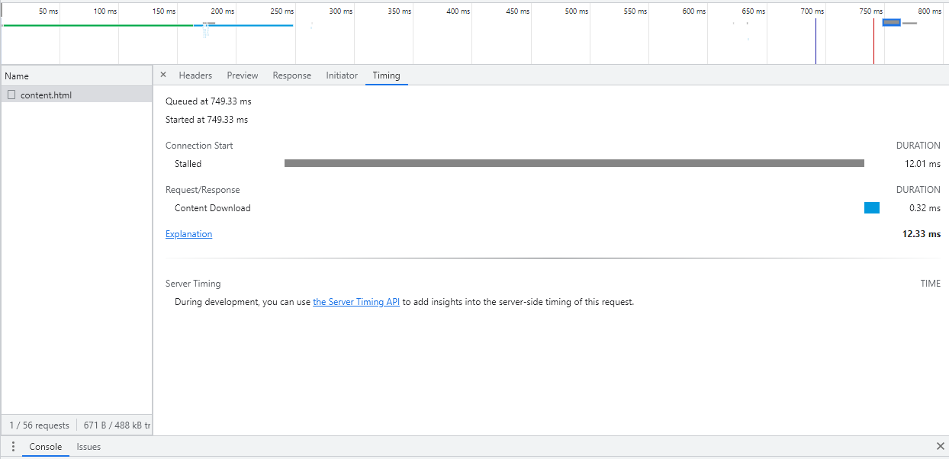The height and width of the screenshot is (459, 949).
Task: View the Response tab
Action: point(291,75)
